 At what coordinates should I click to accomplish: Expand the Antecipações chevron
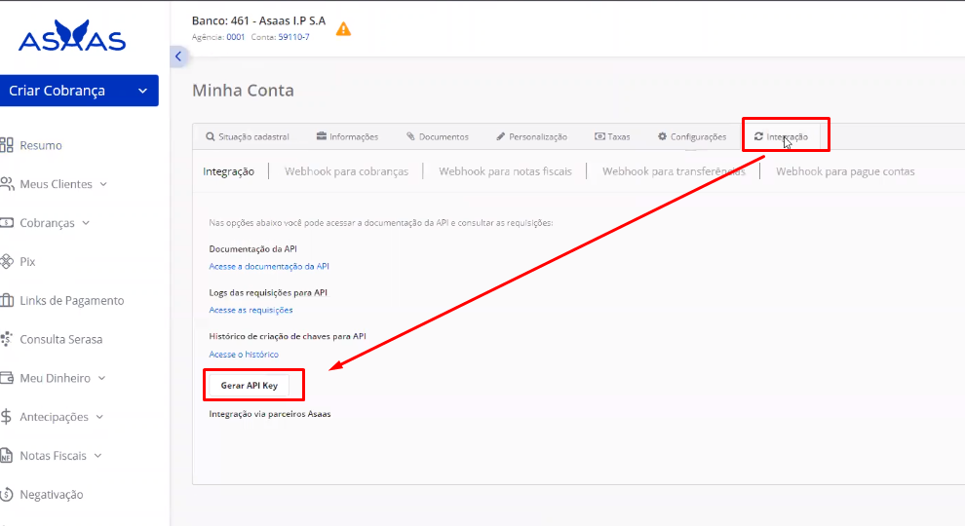click(99, 417)
